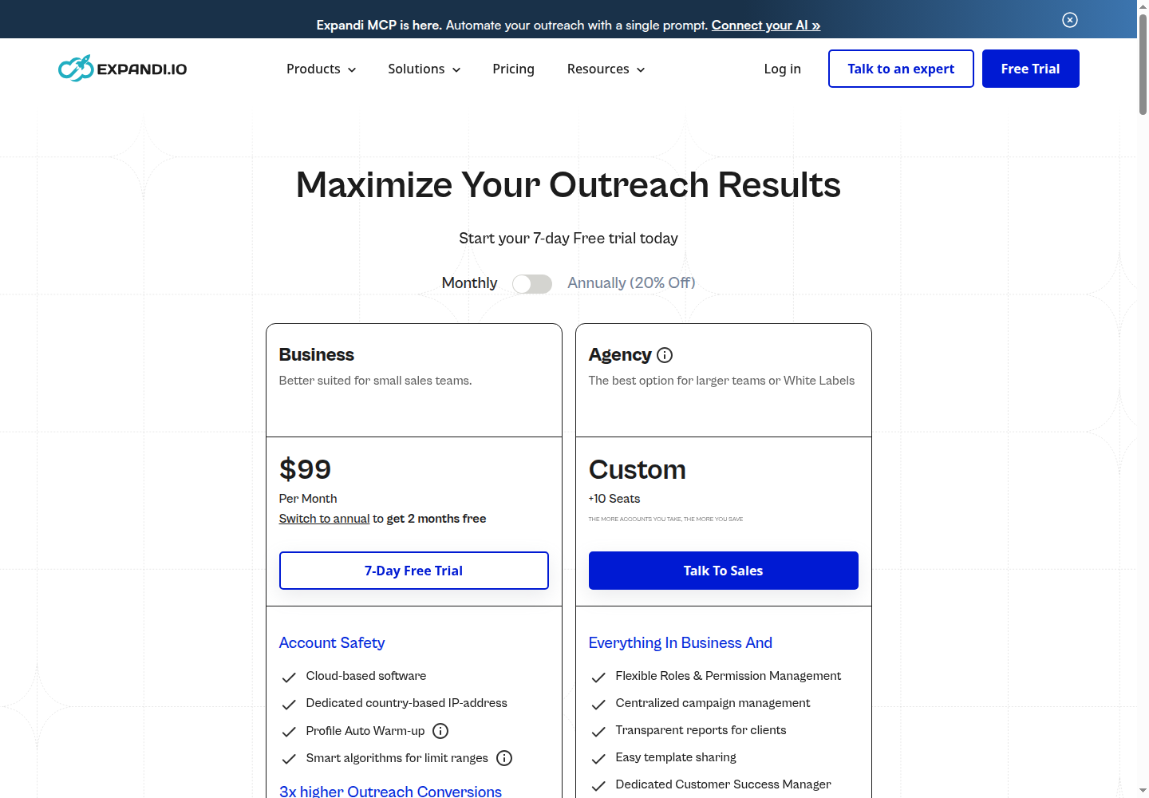Click checkmark icon beside Dedicated Customer Success Manager
The height and width of the screenshot is (798, 1149).
click(598, 786)
